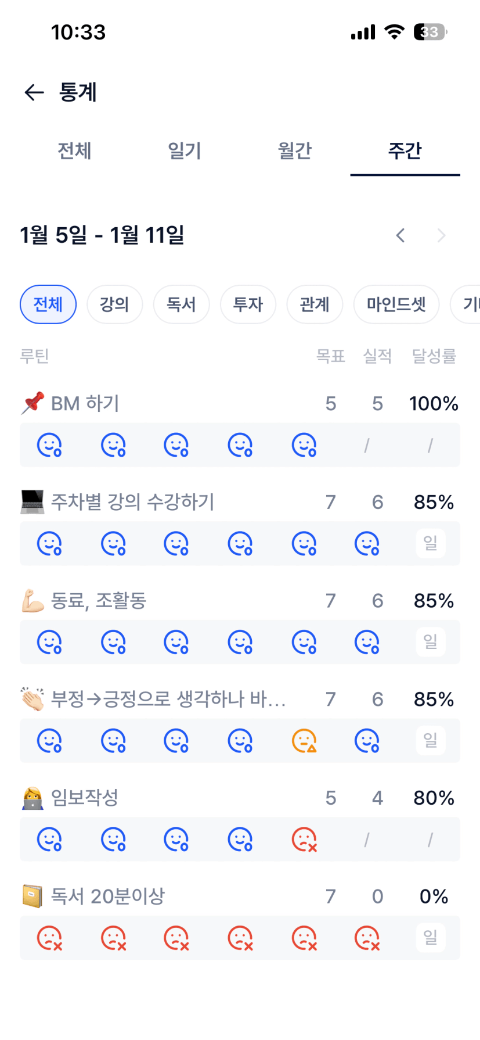The width and height of the screenshot is (480, 1040).
Task: Switch to the 일기 tab
Action: (x=185, y=151)
